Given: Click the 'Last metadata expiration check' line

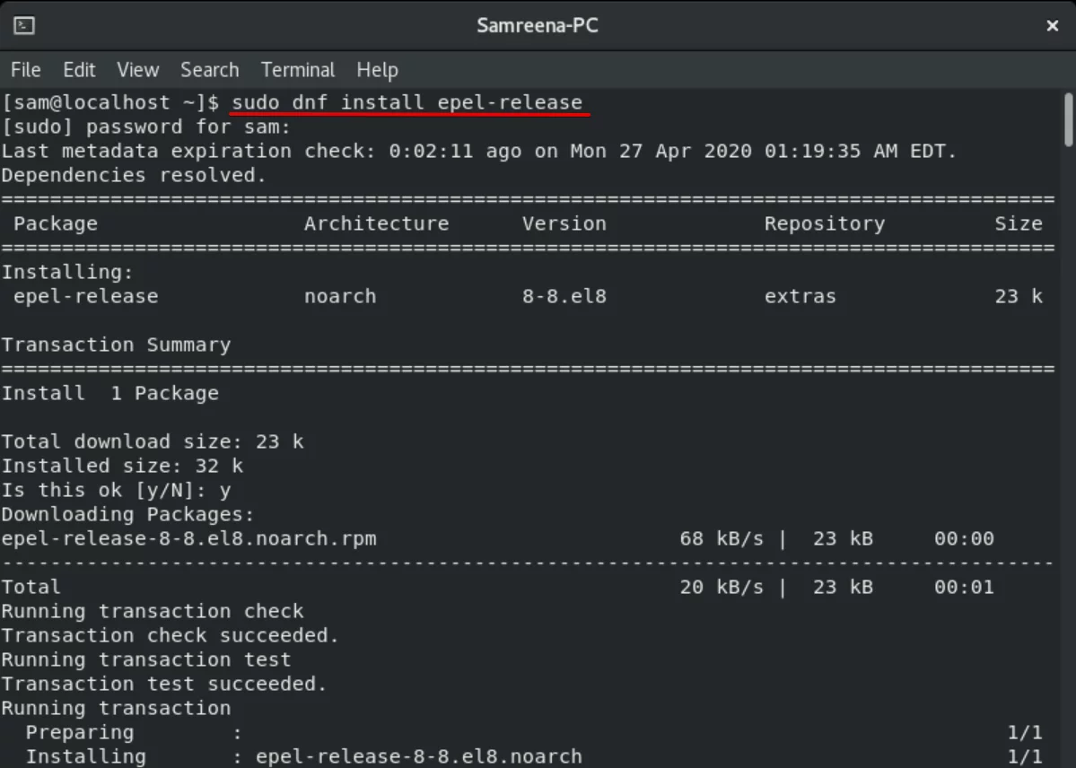Looking at the screenshot, I should (x=478, y=151).
